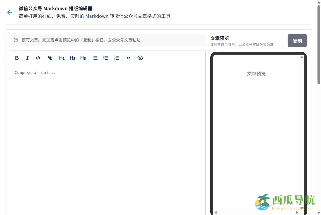Insert inline code using the code icon
Screen dimensions: 321x215
[x=38, y=58]
